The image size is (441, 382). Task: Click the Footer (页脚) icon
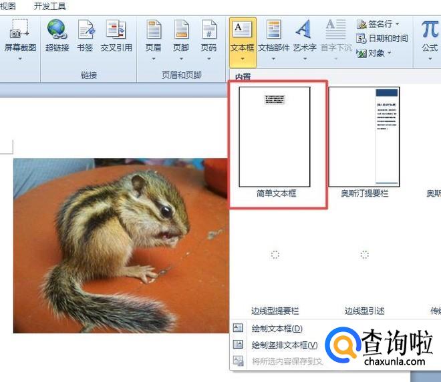[181, 29]
